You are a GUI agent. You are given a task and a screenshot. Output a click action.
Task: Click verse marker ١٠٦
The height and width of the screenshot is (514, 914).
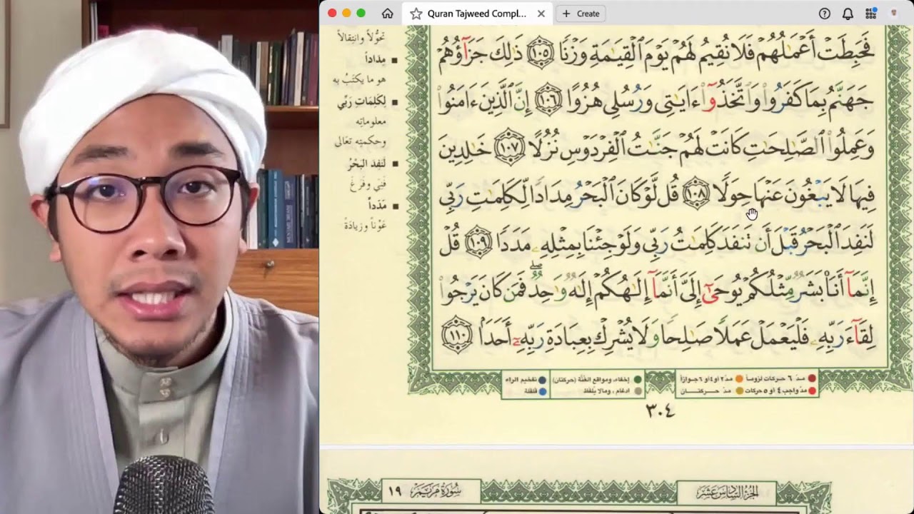(548, 98)
